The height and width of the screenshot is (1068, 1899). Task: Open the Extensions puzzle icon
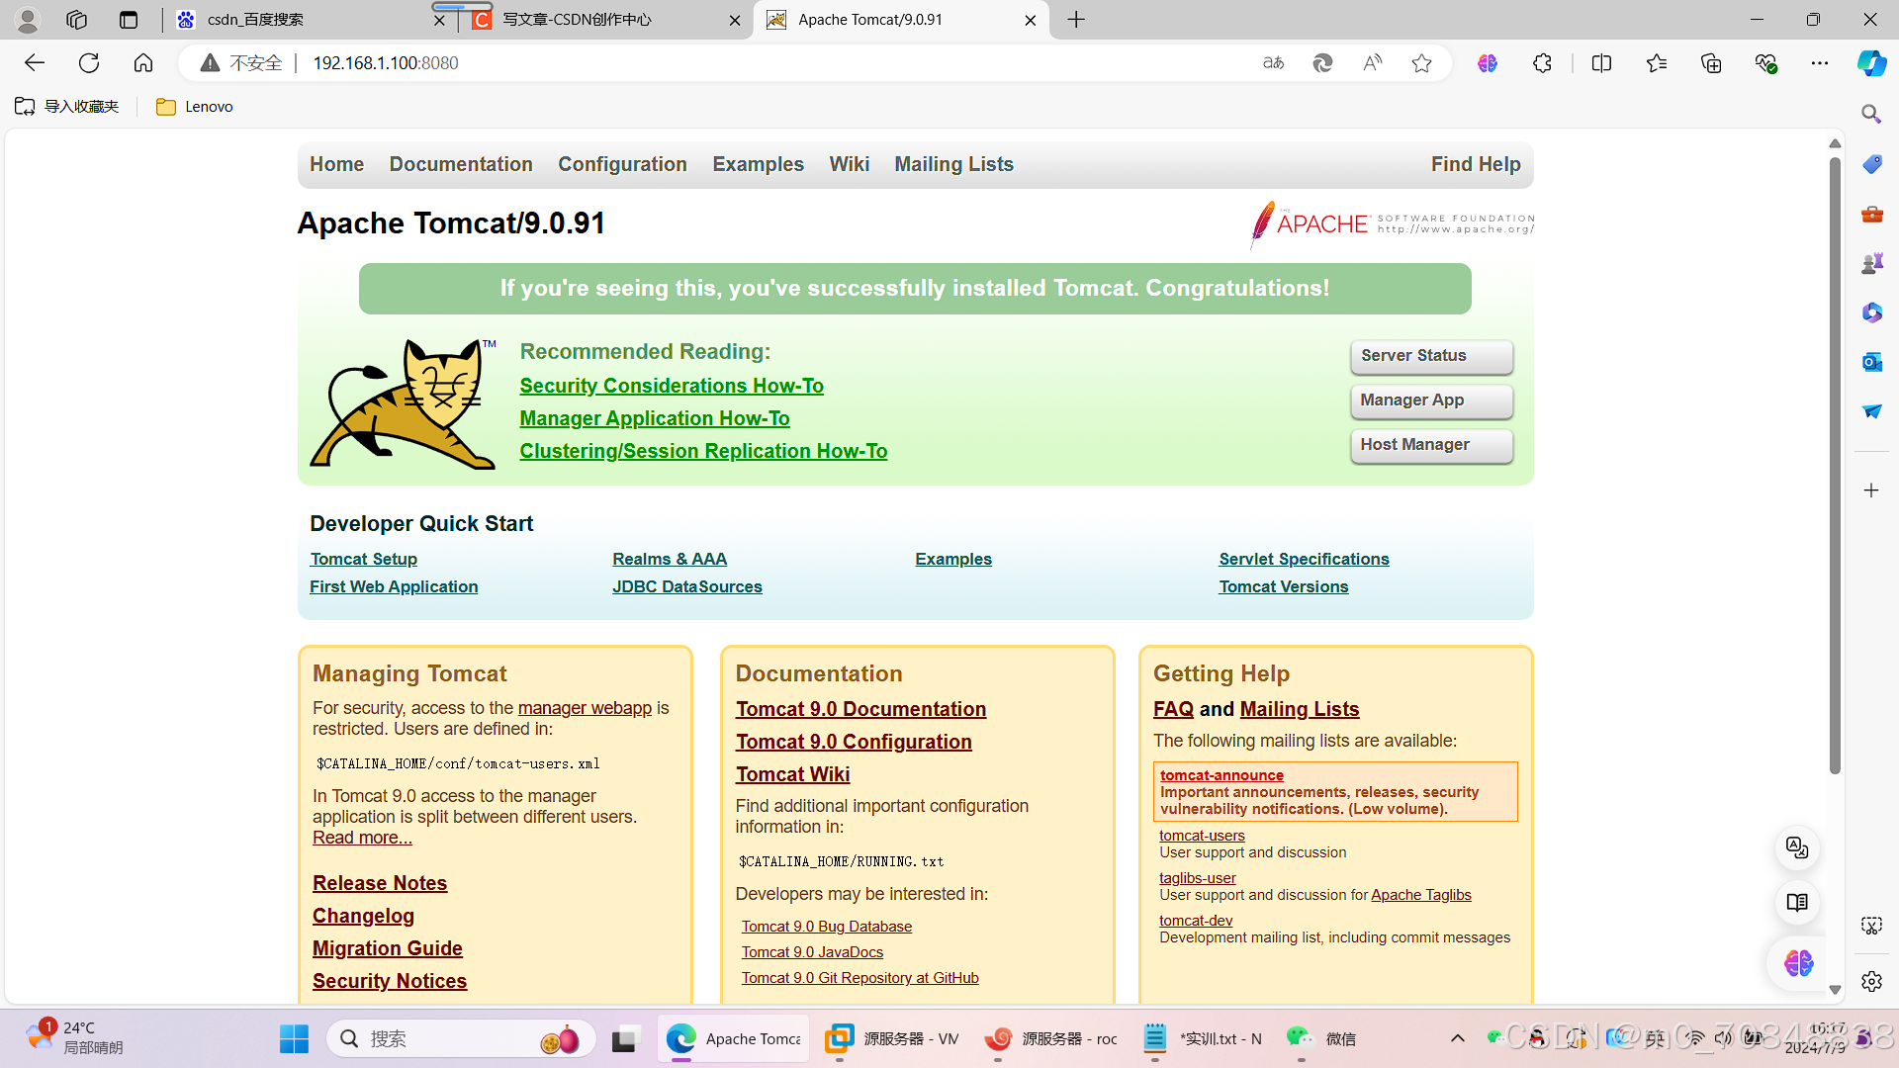tap(1542, 63)
